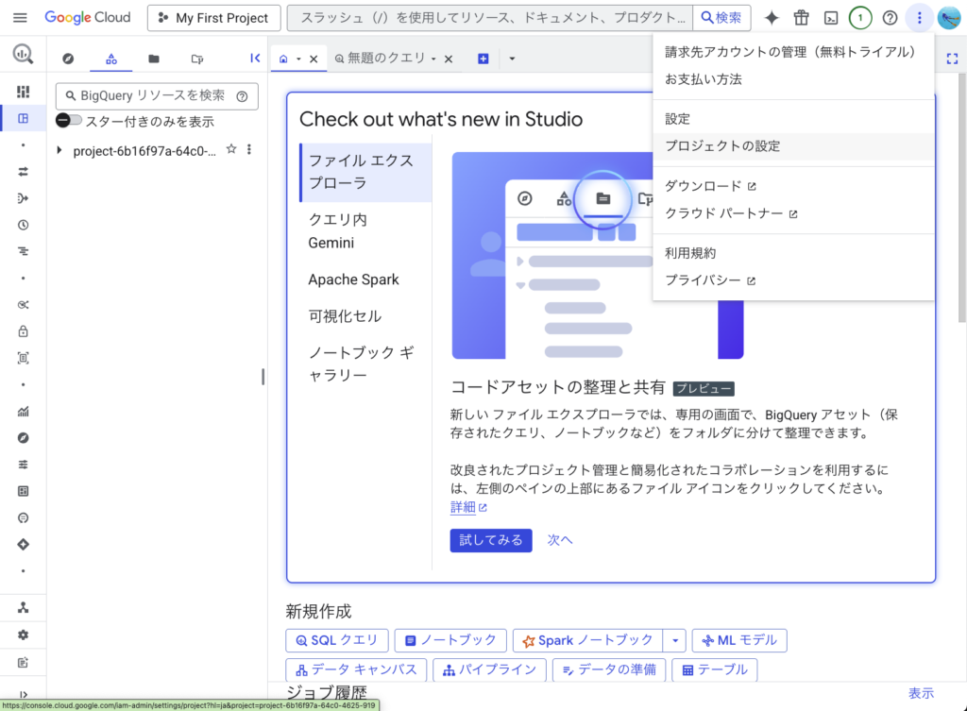Select プロジェクトの設定 menu item
This screenshot has width=967, height=711.
coord(722,146)
